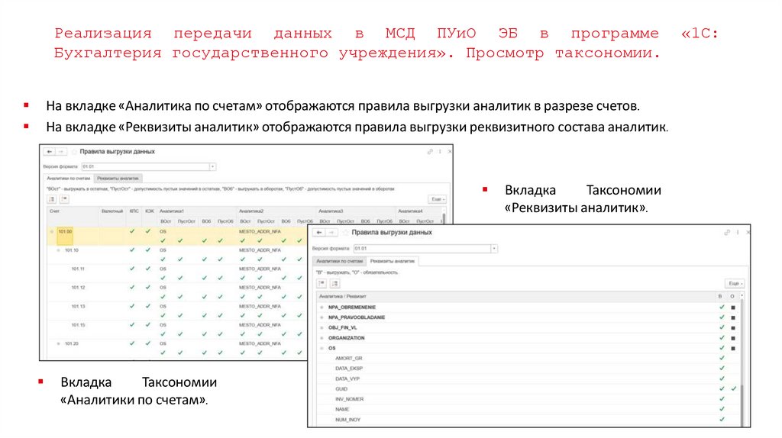This screenshot has height=438, width=782.
Task: Expand account 101.20 tree node
Action: [58, 343]
